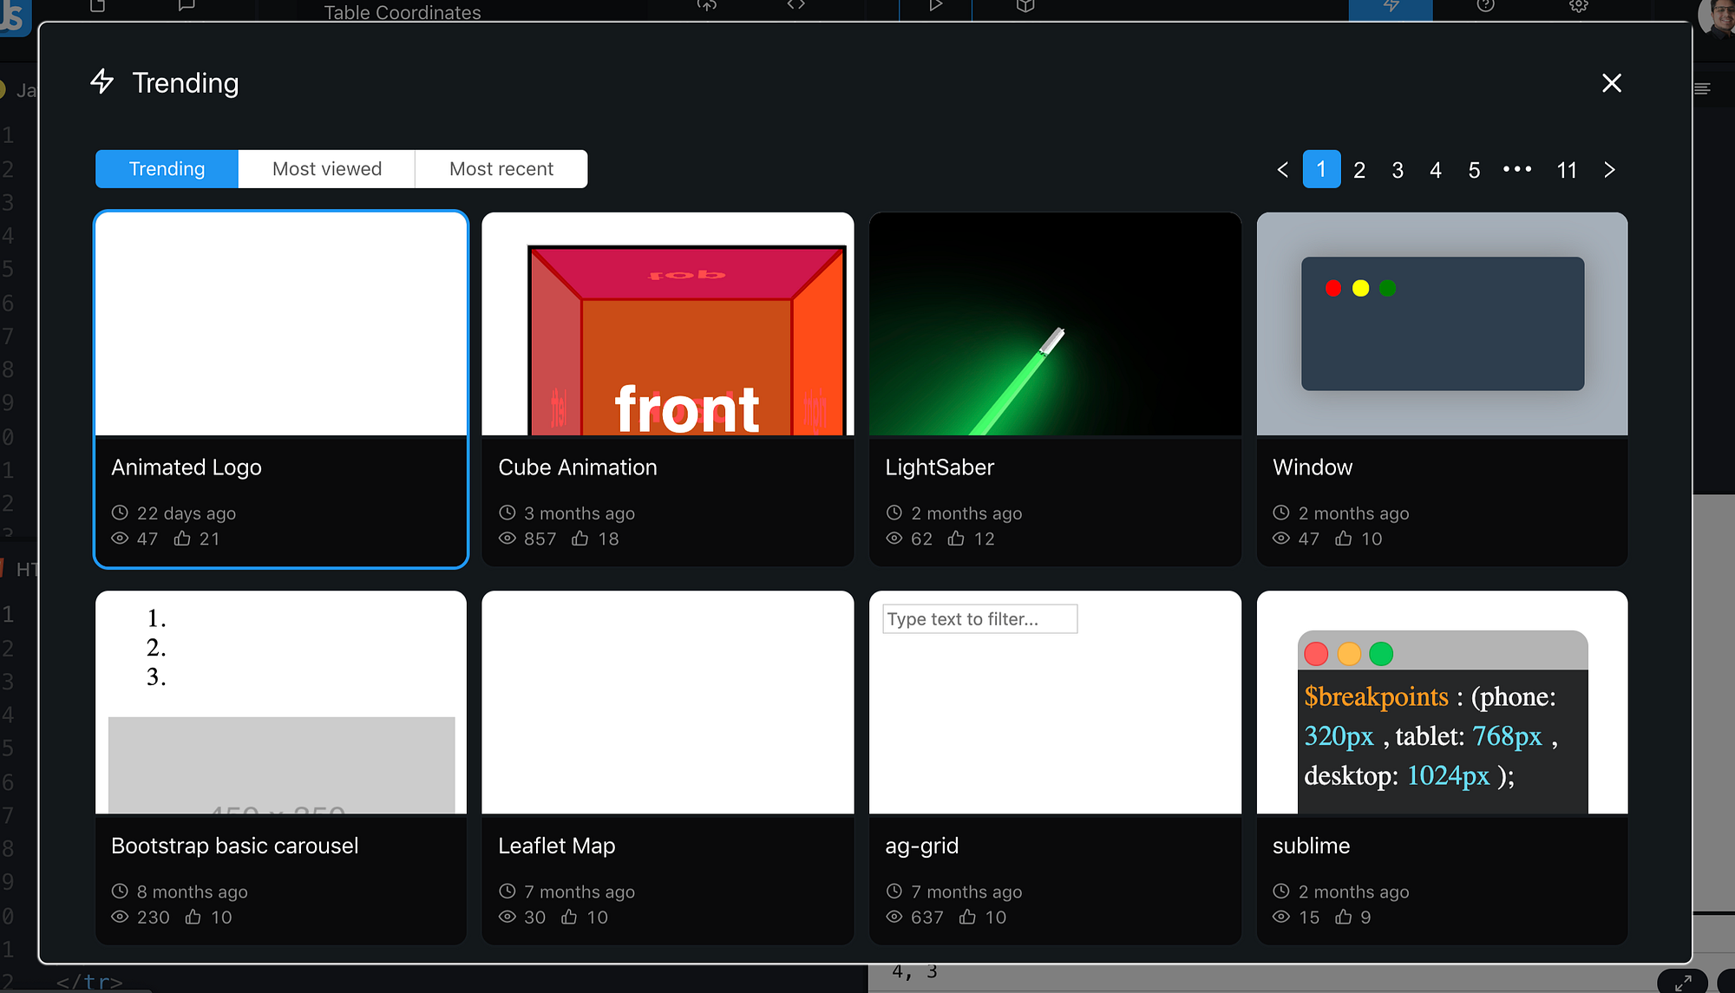The width and height of the screenshot is (1735, 993).
Task: Open comments using the speech bubble icon
Action: point(186,5)
